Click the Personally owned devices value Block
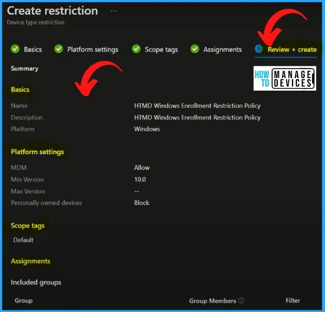Viewport: 325px width, 312px height. (x=141, y=203)
